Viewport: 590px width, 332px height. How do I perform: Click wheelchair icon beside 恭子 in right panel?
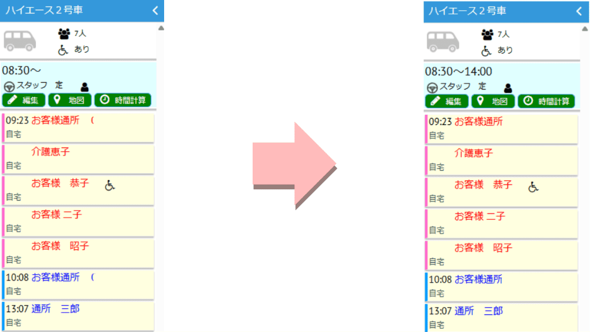pyautogui.click(x=533, y=187)
